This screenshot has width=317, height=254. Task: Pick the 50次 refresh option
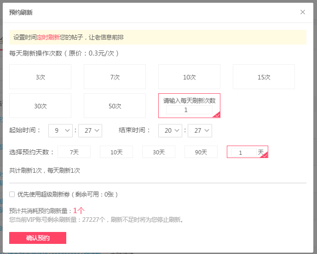pos(115,106)
